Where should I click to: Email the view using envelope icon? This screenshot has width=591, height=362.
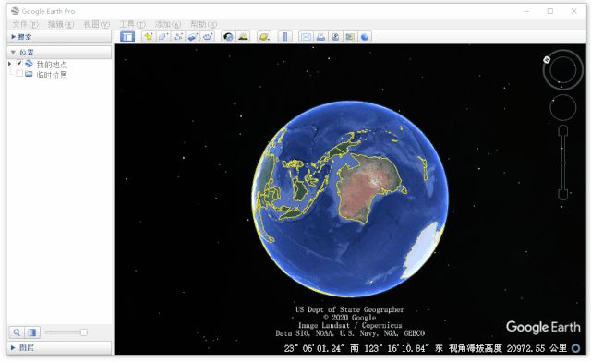pyautogui.click(x=306, y=37)
